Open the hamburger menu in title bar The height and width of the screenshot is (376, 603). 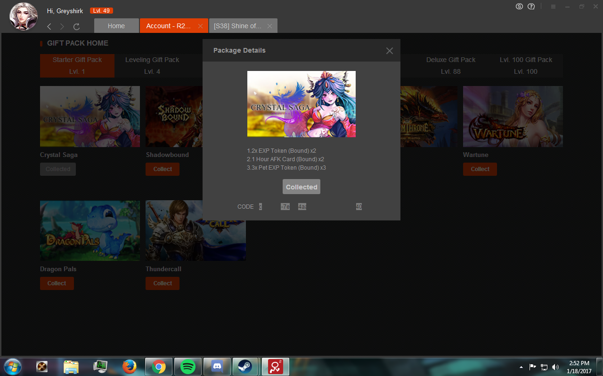pyautogui.click(x=553, y=7)
